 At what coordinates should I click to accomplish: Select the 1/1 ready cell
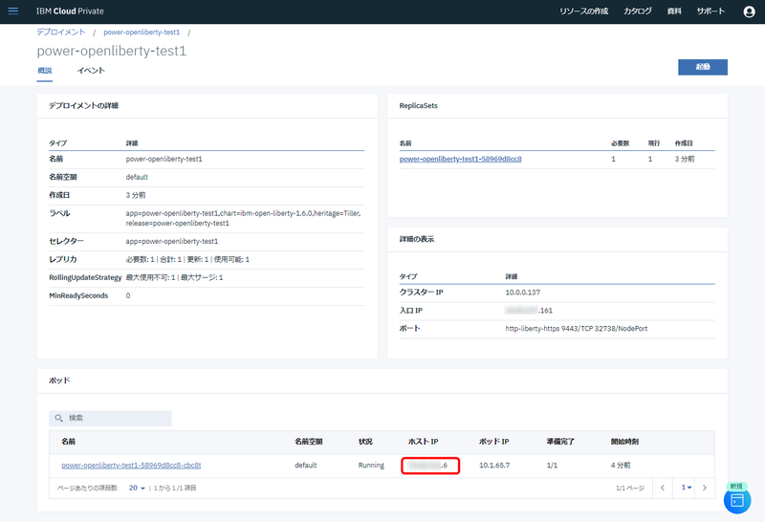pyautogui.click(x=552, y=466)
